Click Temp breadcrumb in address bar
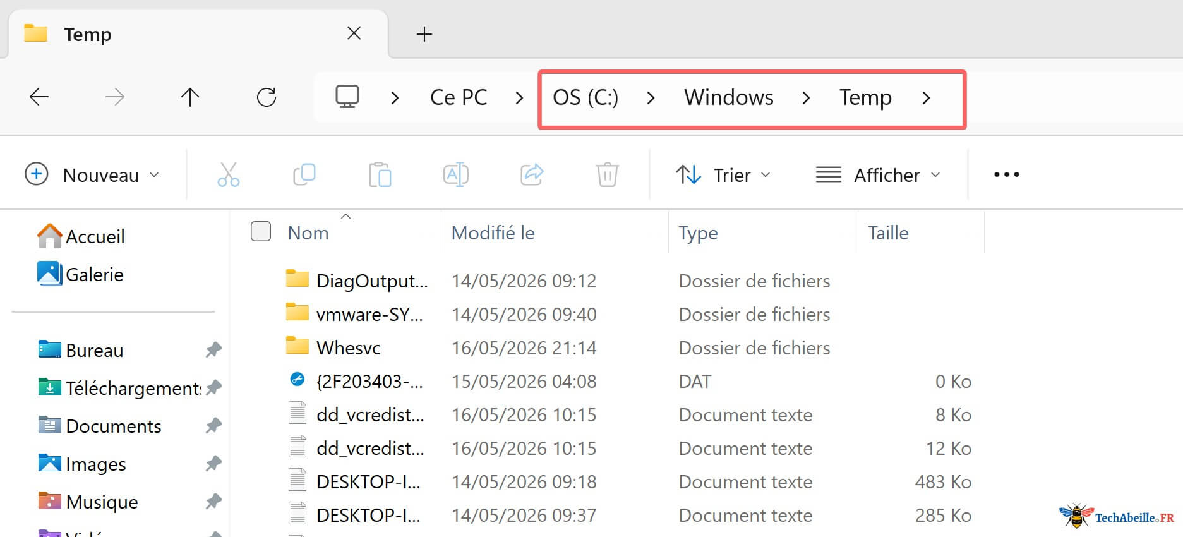Viewport: 1183px width, 537px height. tap(865, 98)
